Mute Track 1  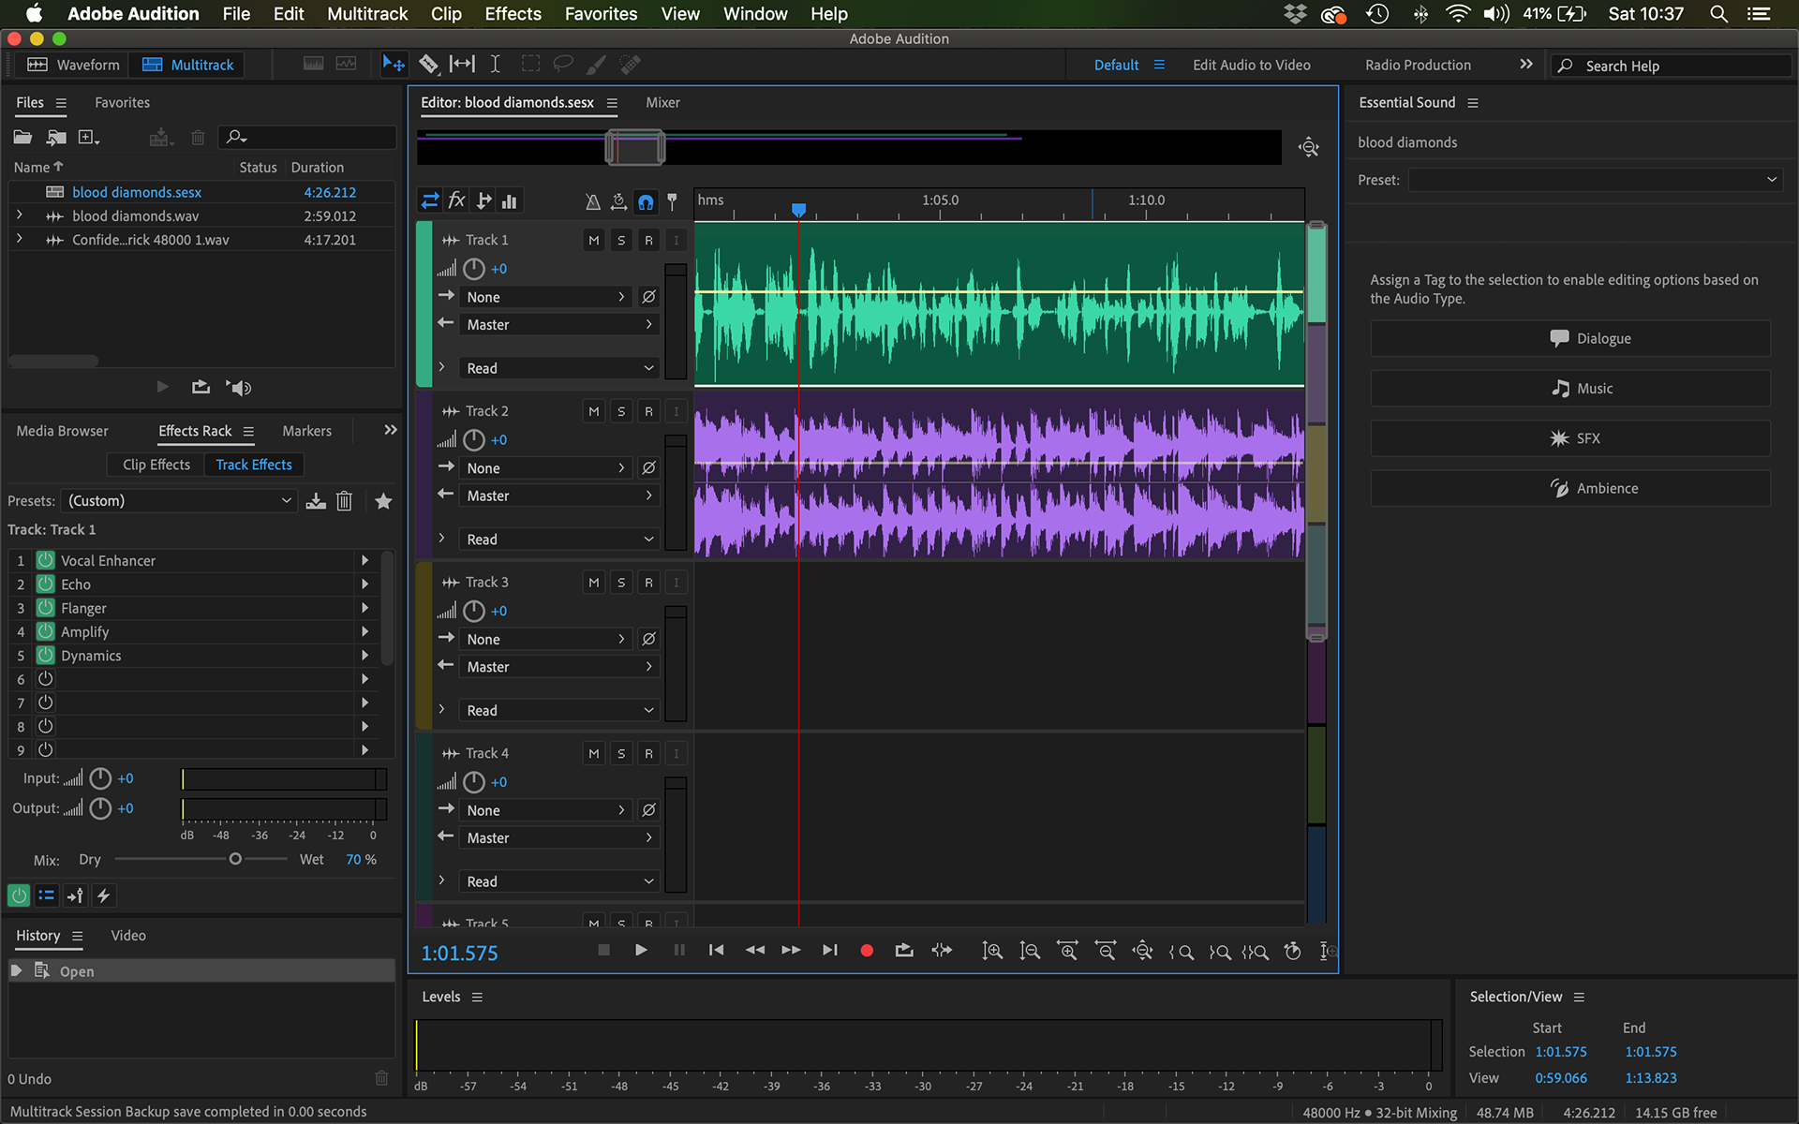(593, 241)
